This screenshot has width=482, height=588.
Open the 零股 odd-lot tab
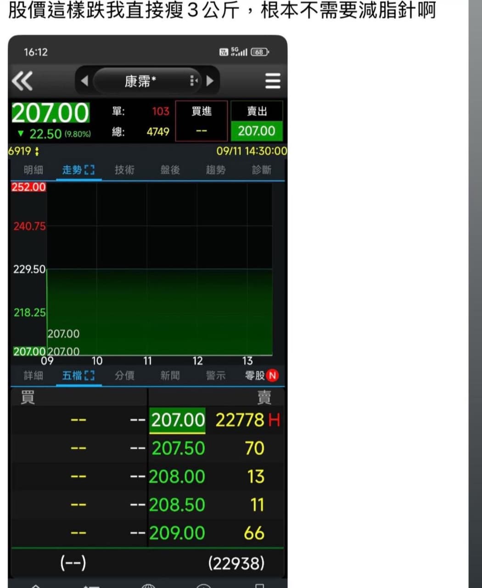click(255, 376)
